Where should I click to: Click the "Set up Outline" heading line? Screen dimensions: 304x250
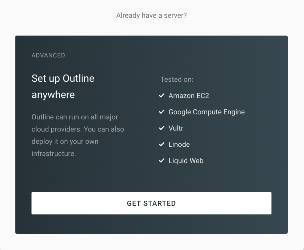tap(63, 79)
